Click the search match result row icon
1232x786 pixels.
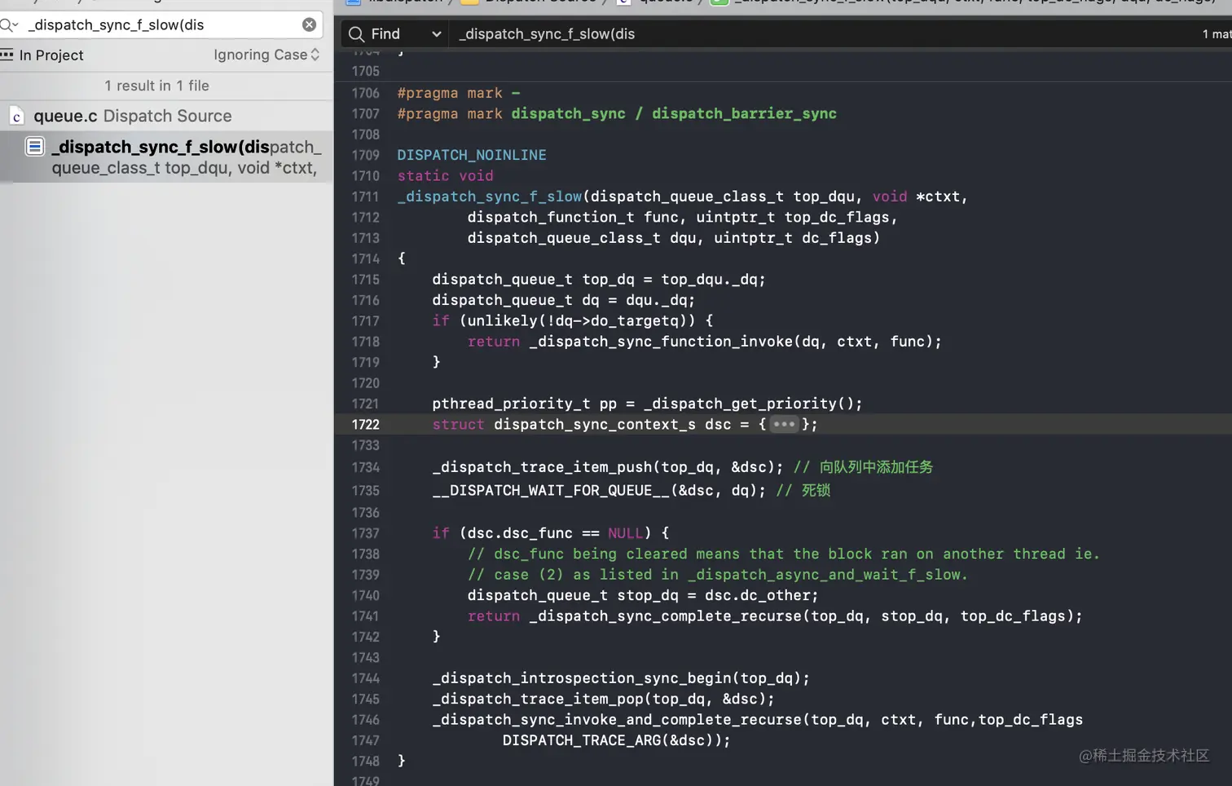click(x=34, y=147)
